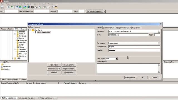Viewport: 178px width, 100px height.
Task: Click the quickconnect Хост input field
Action: click(11, 11)
